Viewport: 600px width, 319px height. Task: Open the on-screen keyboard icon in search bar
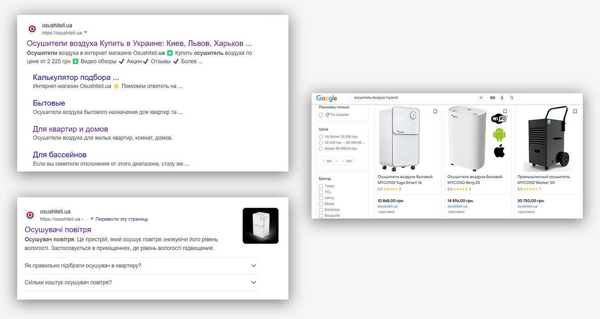[492, 98]
